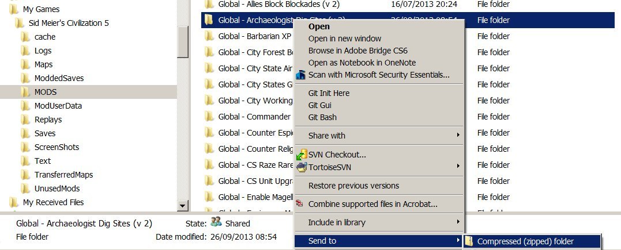
Task: Select the Global - City States G folder
Action: pyautogui.click(x=255, y=84)
